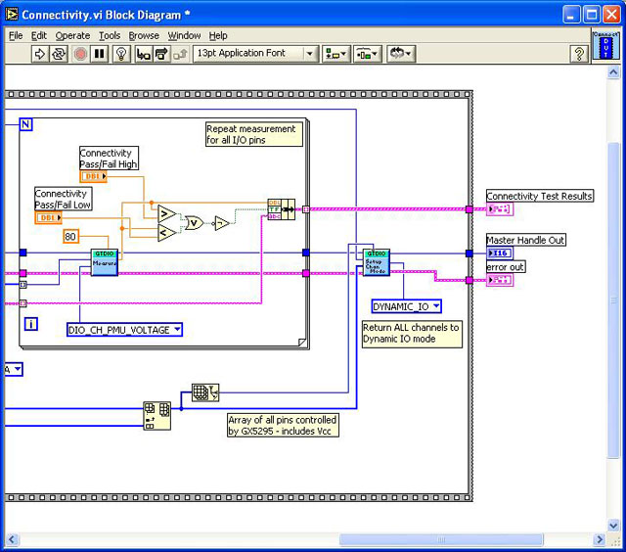Select the Greater Than comparison node
626x552 pixels.
pyautogui.click(x=167, y=214)
